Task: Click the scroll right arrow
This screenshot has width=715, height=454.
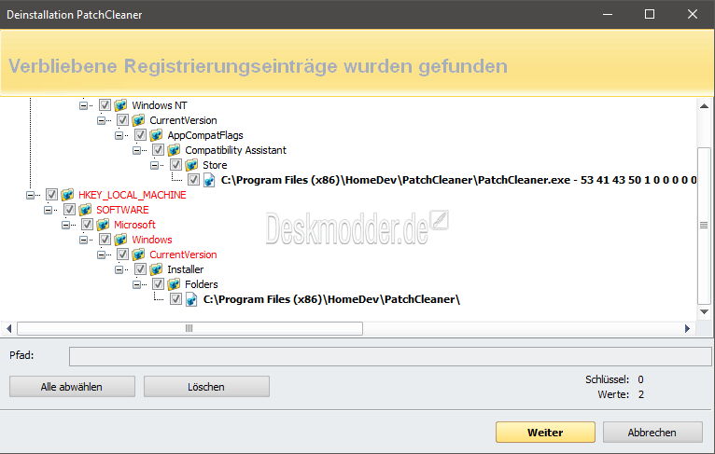Action: click(x=687, y=328)
